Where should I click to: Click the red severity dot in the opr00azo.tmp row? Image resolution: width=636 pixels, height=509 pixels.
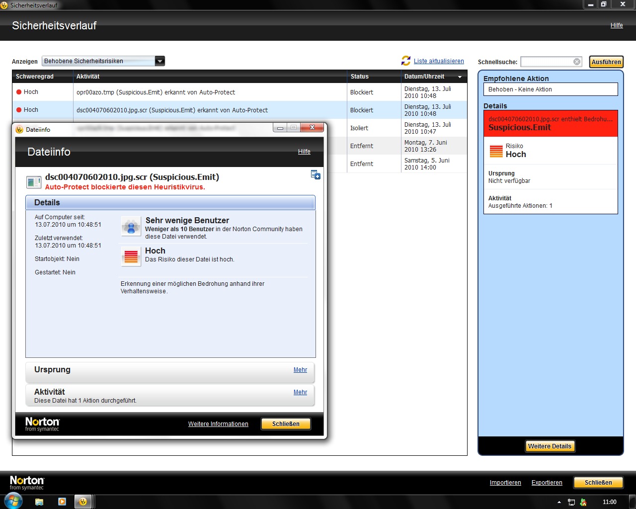point(19,92)
